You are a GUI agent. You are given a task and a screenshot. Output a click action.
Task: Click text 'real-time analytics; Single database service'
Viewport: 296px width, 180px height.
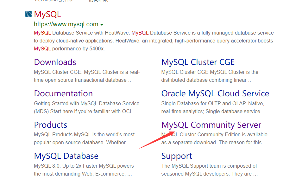[211, 112]
